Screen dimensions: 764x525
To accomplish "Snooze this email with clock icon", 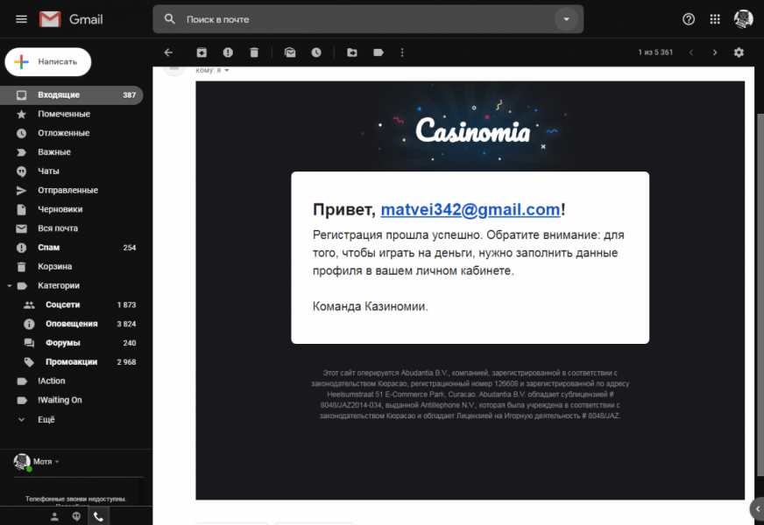I will [x=316, y=52].
